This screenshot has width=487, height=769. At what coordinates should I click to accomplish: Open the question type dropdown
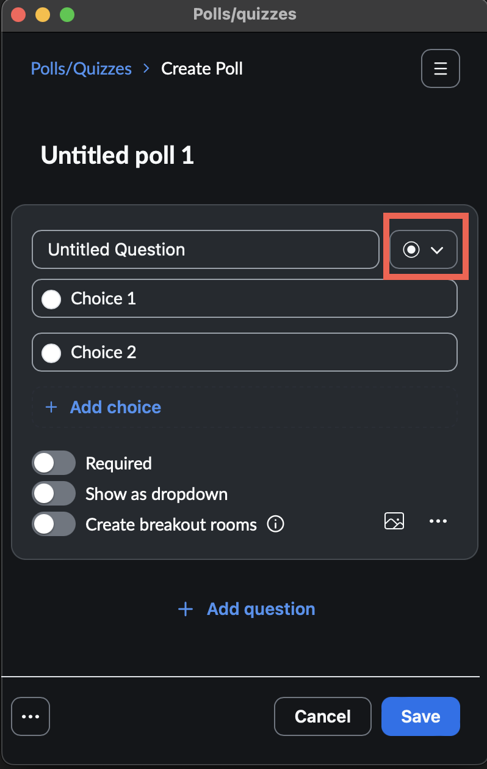(438, 249)
